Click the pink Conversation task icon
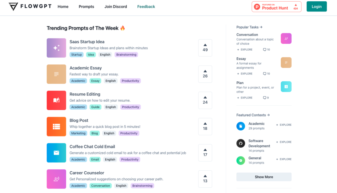 point(286,38)
